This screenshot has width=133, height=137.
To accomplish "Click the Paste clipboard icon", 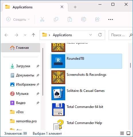I will [70, 19].
